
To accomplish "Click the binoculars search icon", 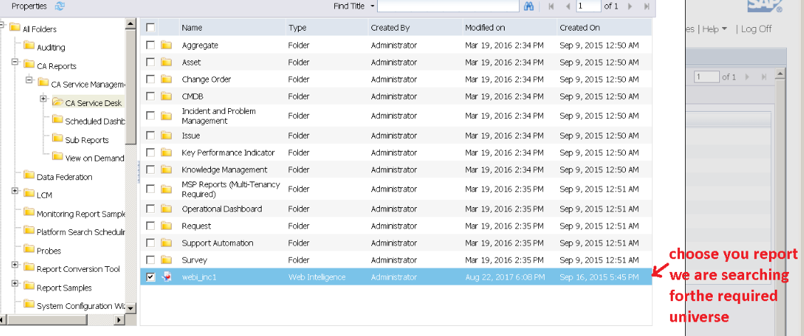I will coord(529,6).
